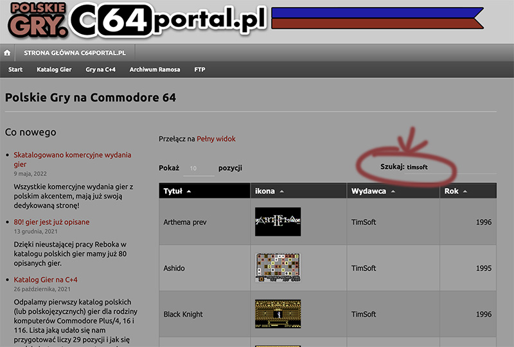The image size is (514, 347).
Task: Go to Strona Główna C64PORTAL.PL
Action: (x=75, y=53)
